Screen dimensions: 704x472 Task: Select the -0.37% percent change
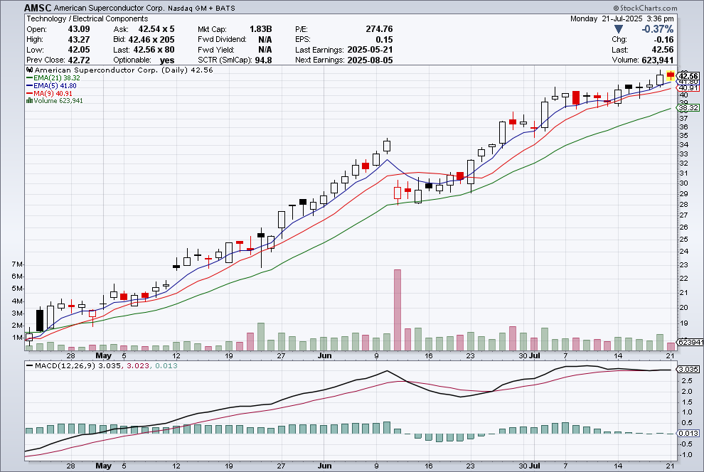tap(657, 29)
